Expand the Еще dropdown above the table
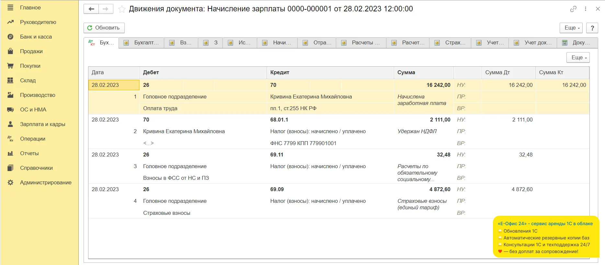The image size is (605, 265). [578, 57]
